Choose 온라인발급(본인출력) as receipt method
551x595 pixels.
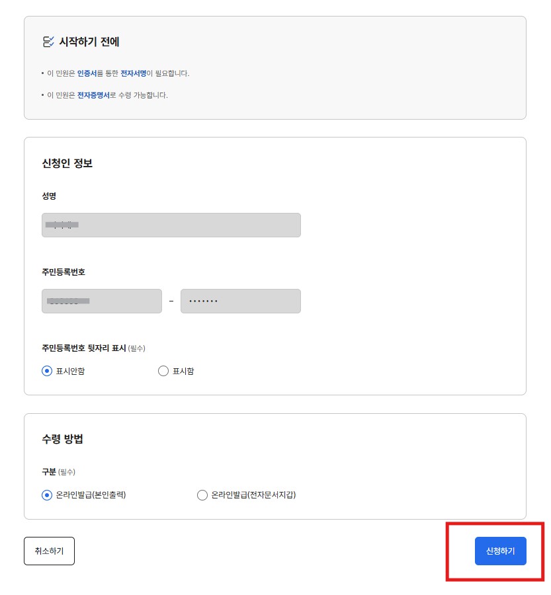click(46, 495)
